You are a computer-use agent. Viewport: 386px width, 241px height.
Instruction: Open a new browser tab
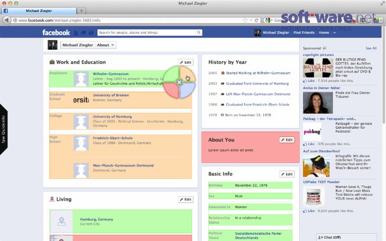click(x=81, y=11)
